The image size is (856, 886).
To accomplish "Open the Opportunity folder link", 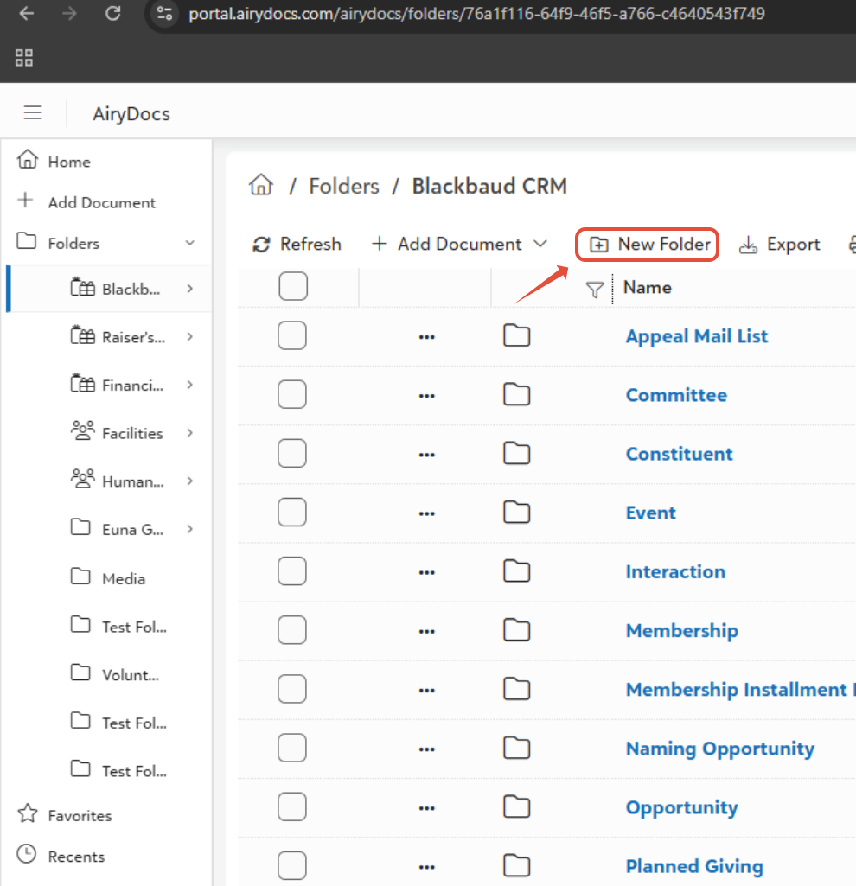I will (x=682, y=806).
